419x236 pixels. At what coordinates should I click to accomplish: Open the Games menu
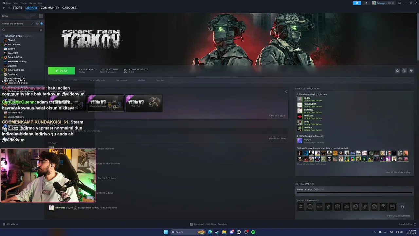(x=32, y=3)
